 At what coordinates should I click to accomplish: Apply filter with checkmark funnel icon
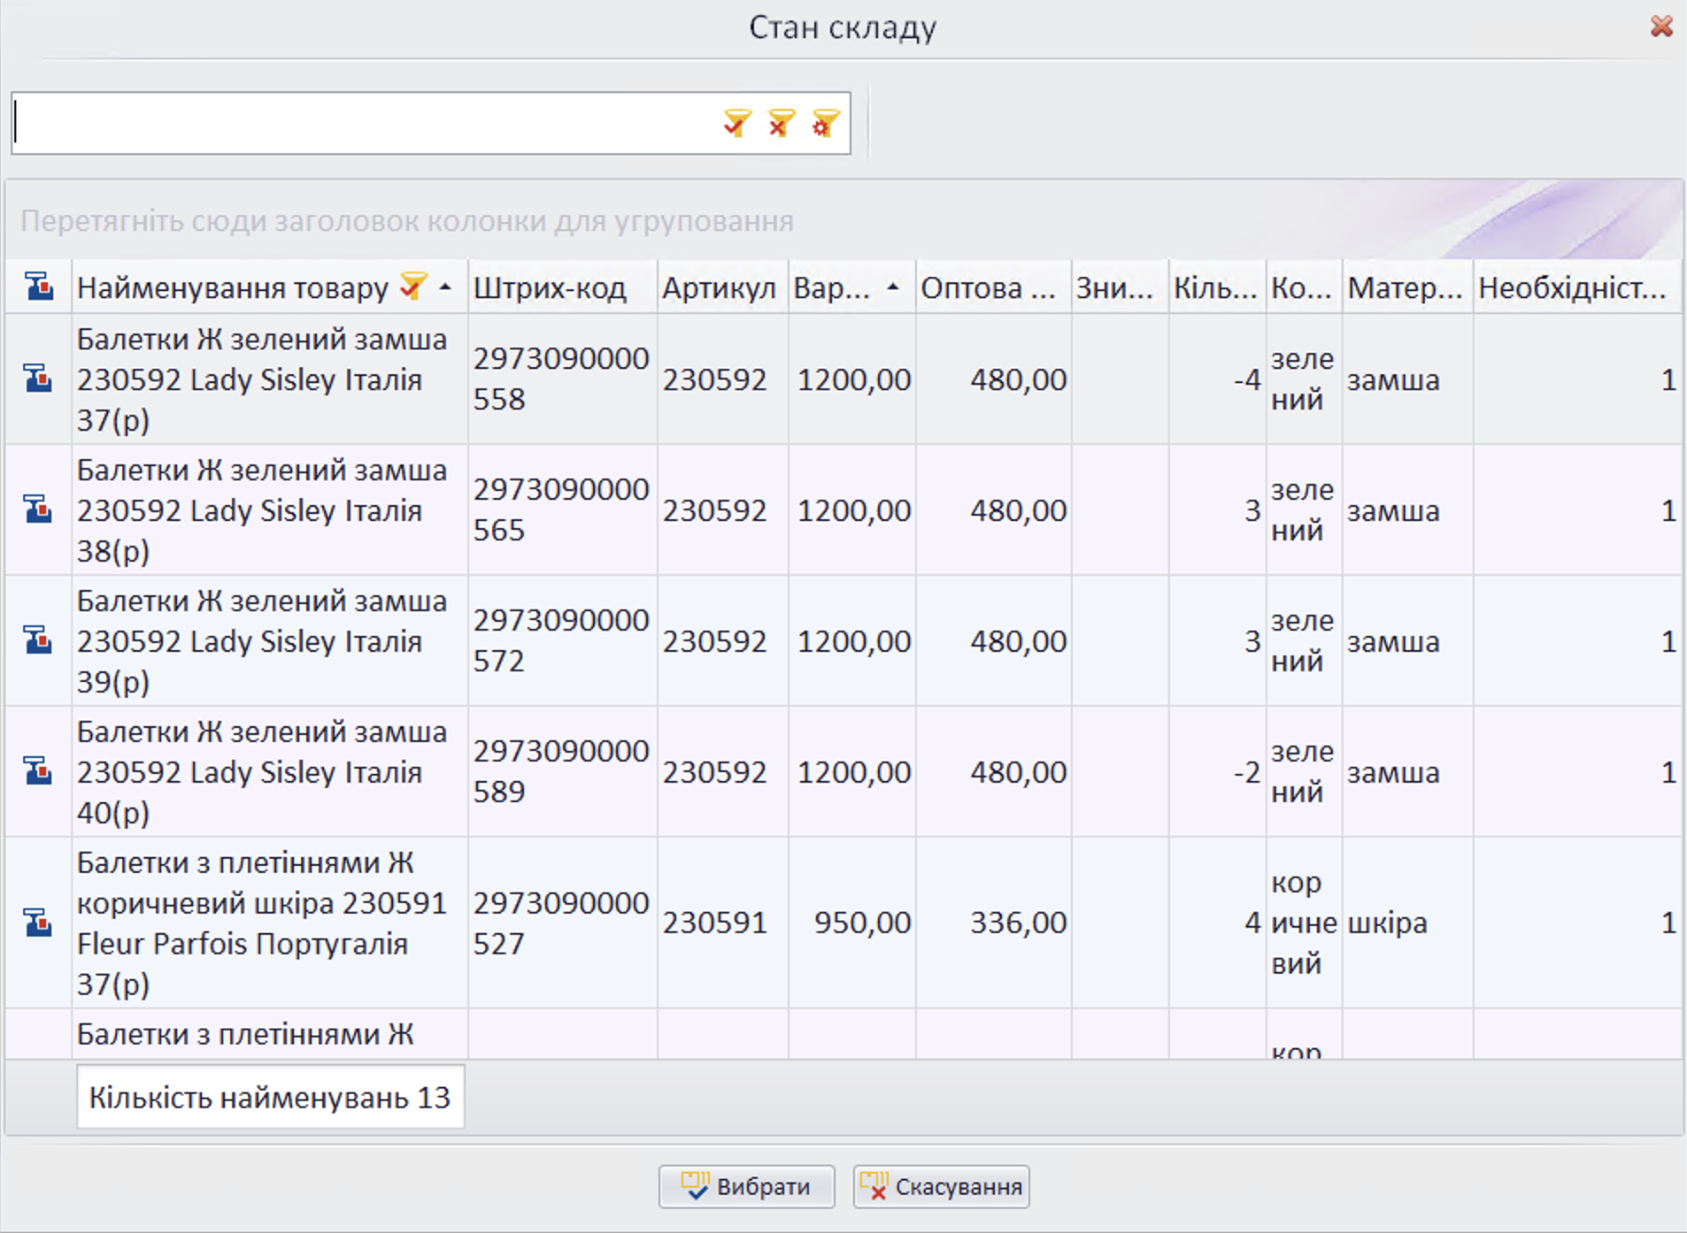coord(736,123)
